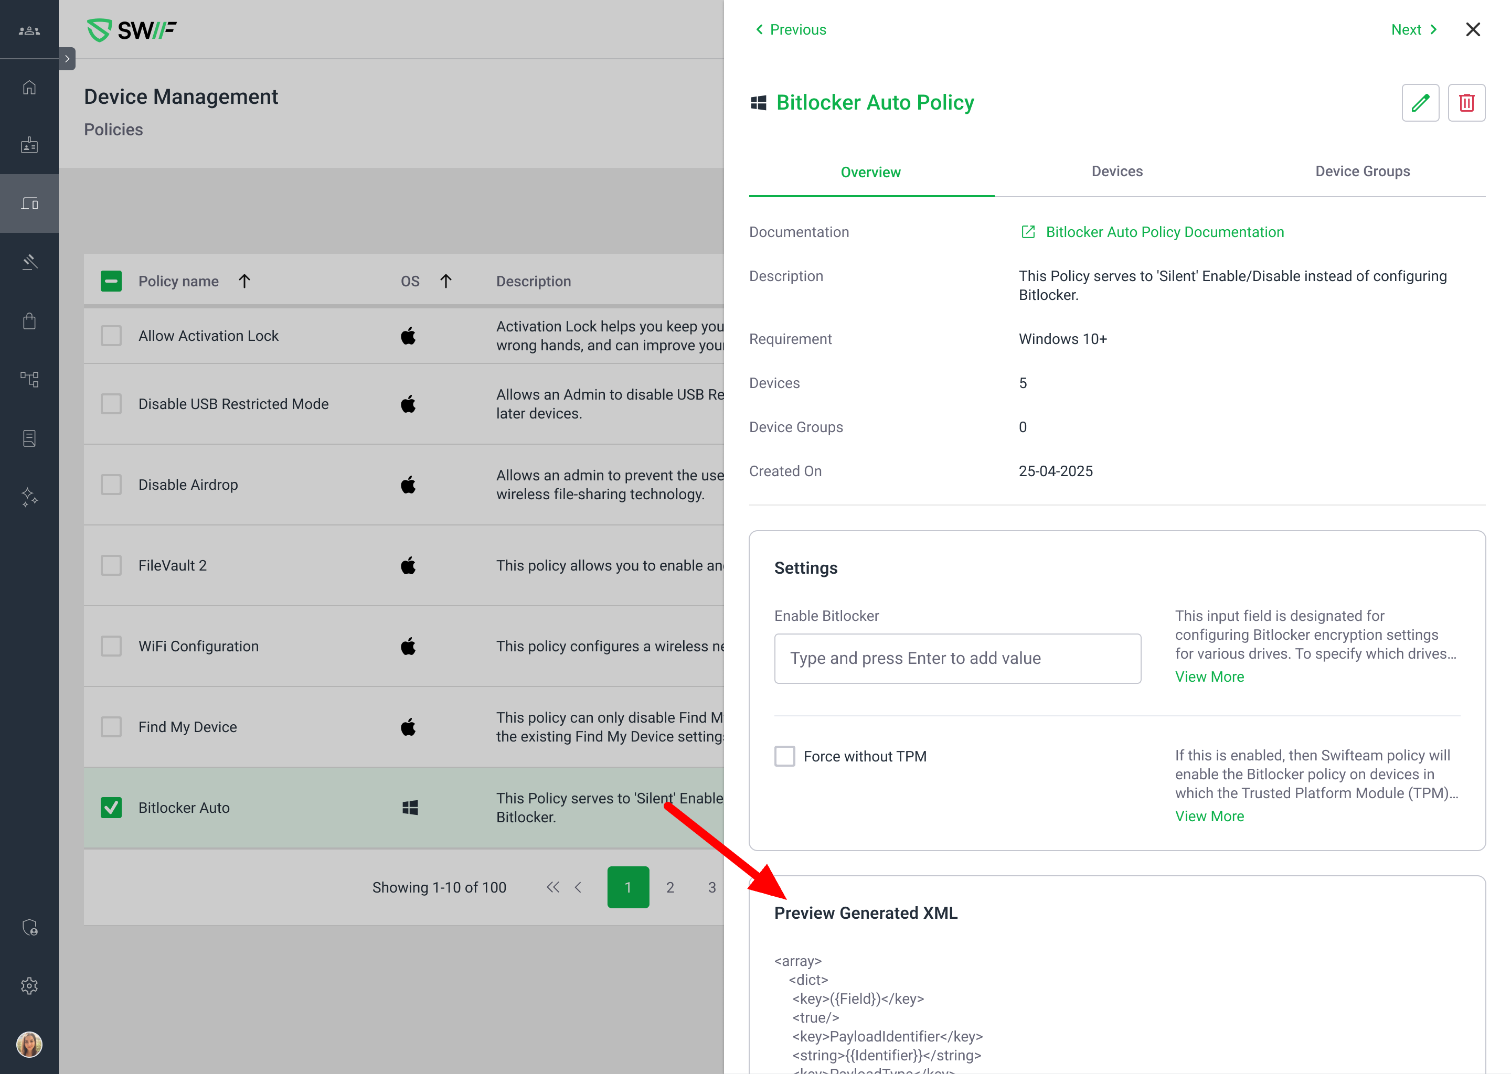Click the devices icon in sidebar

(29, 203)
